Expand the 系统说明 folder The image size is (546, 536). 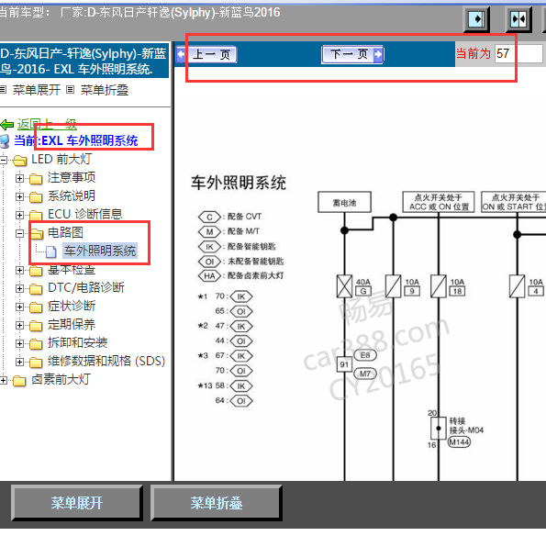tap(19, 196)
